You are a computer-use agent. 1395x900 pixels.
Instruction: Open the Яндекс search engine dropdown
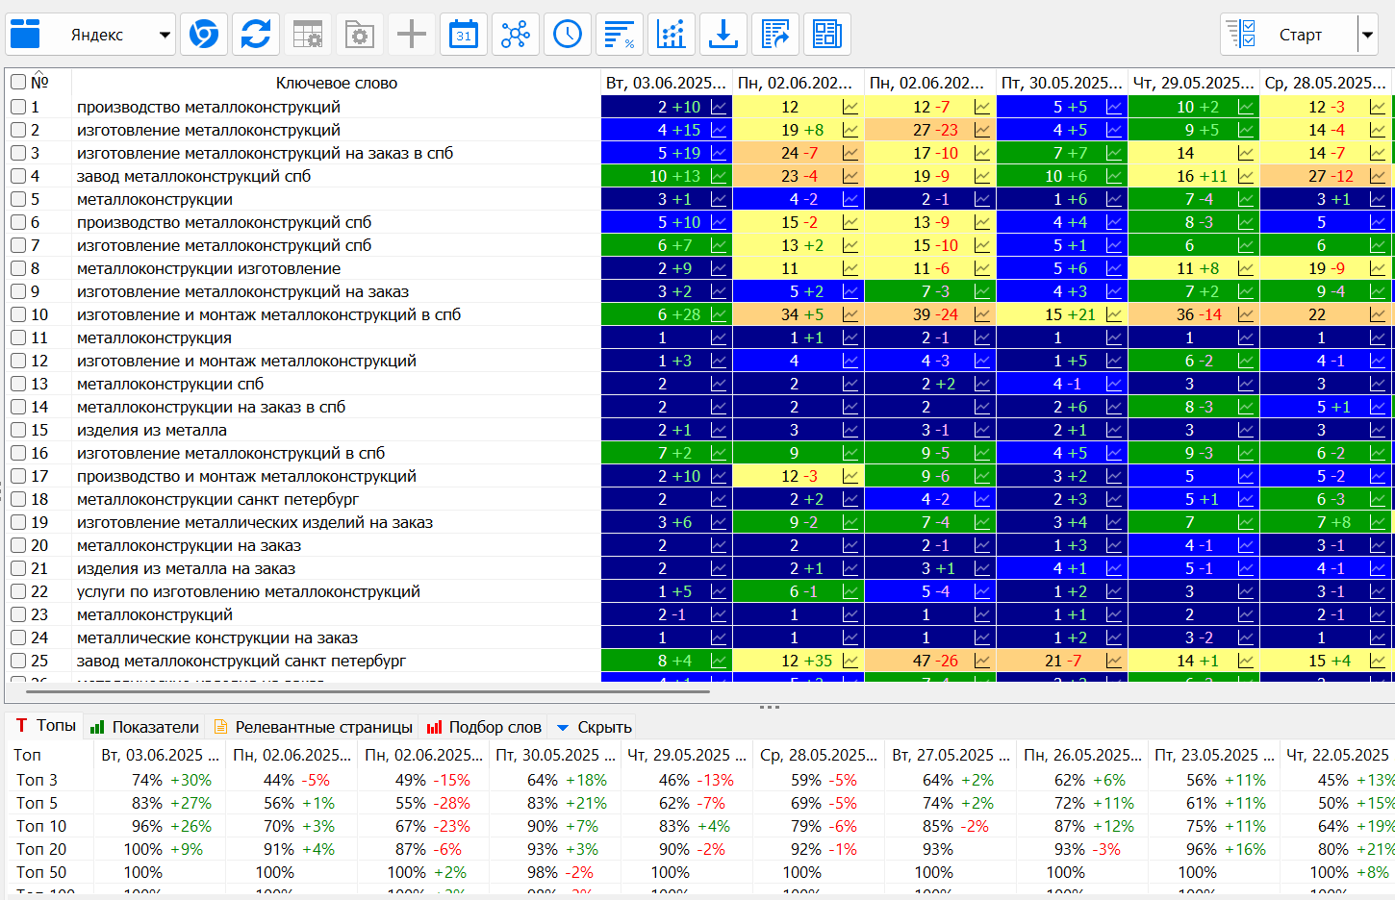[x=91, y=35]
